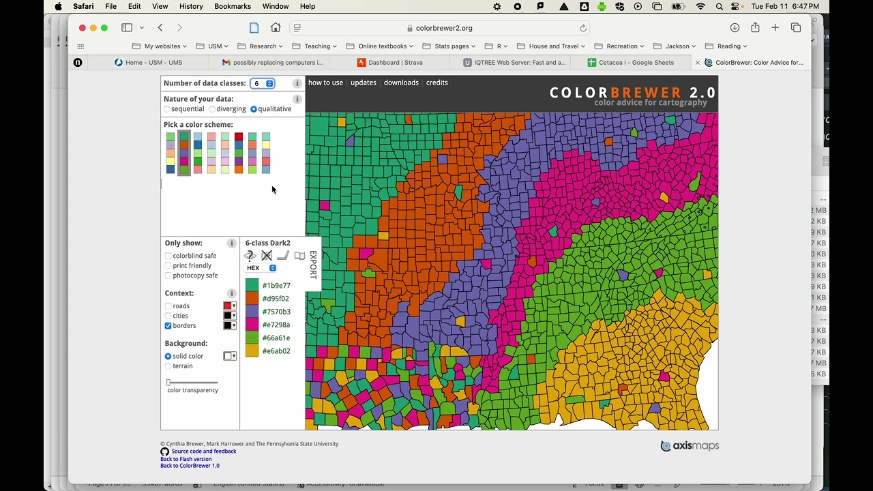Click the colorblind-friendly eye indicator icon
Screen dimensions: 873x491
(250, 256)
